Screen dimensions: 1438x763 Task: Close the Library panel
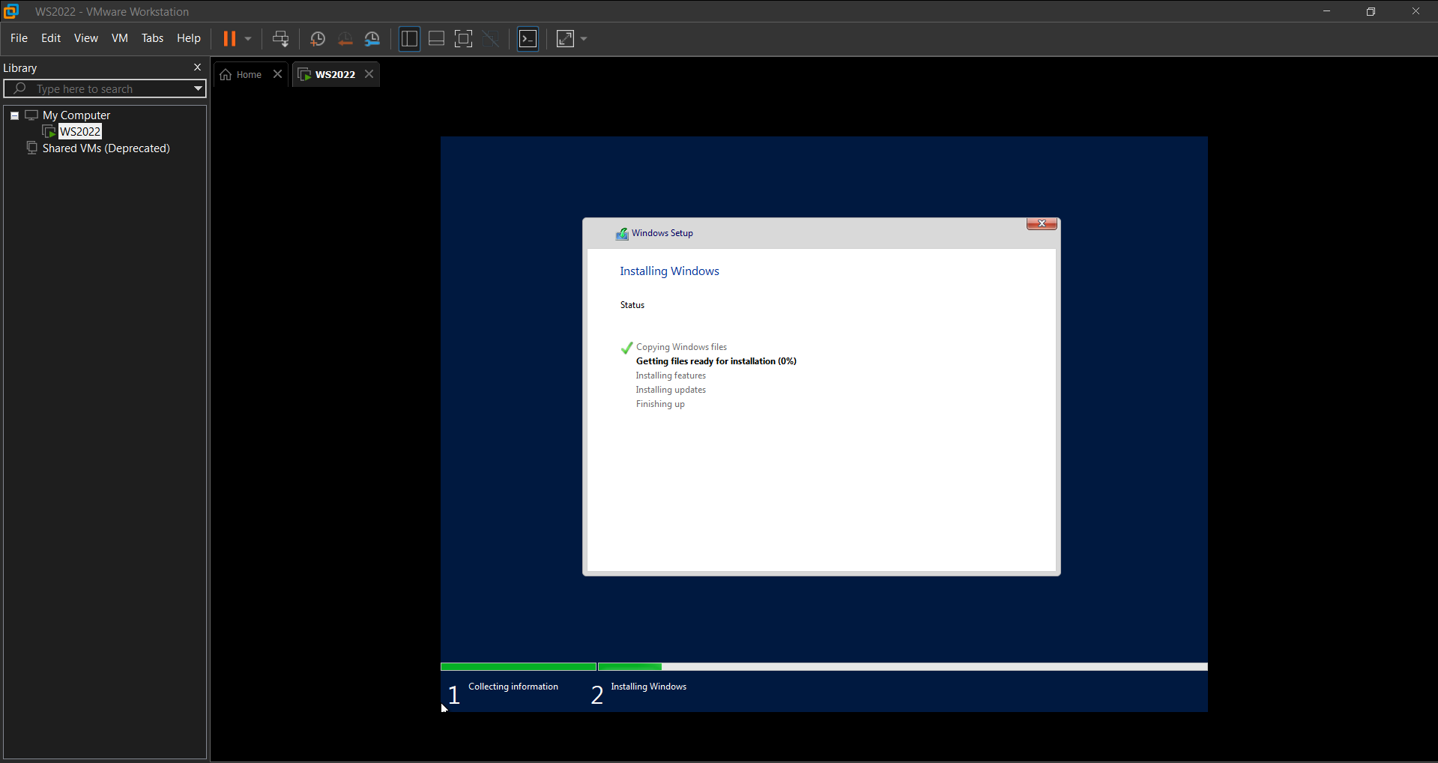198,67
